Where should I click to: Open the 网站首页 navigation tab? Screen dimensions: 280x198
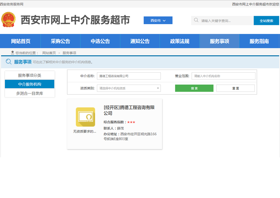point(21,41)
